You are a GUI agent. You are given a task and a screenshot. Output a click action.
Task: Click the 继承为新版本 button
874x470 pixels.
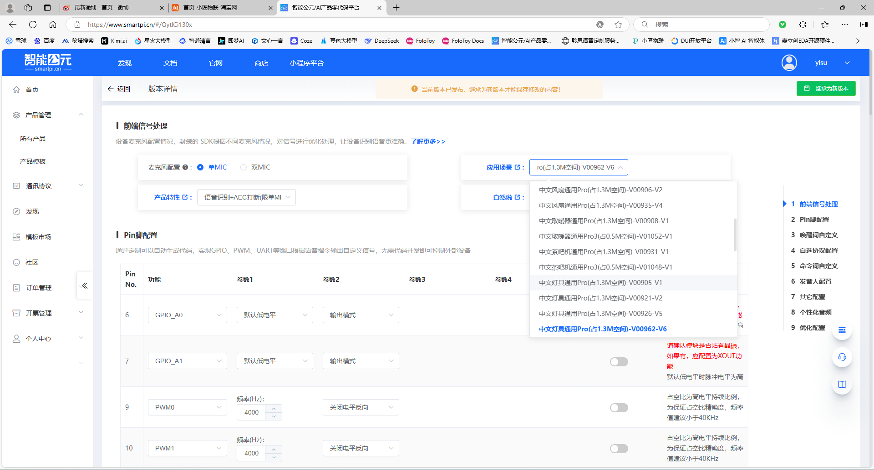826,88
